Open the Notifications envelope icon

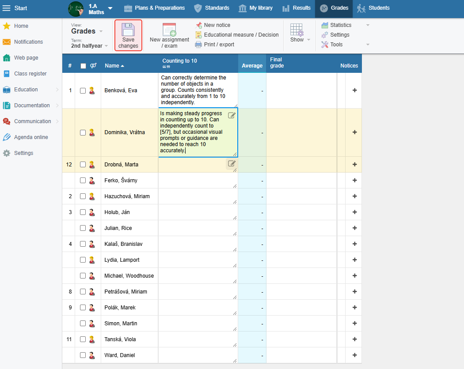[7, 42]
